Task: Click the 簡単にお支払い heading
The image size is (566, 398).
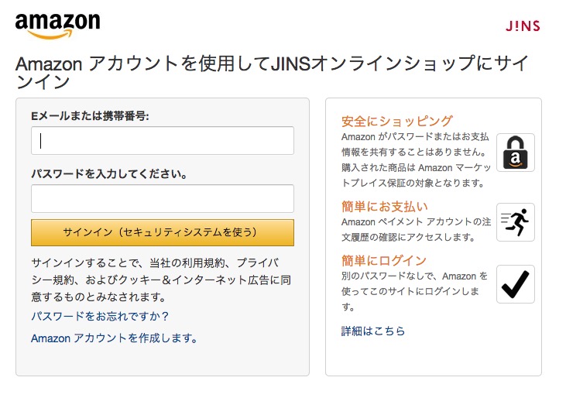Action: [384, 206]
